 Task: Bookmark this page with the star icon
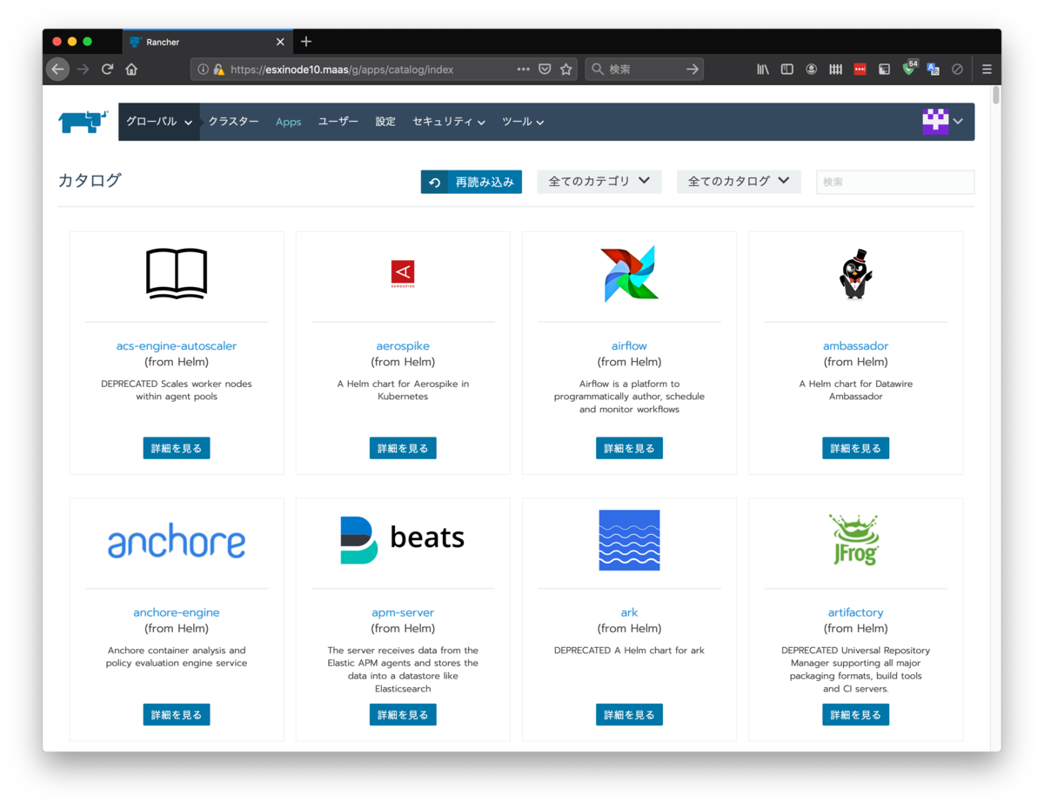click(566, 70)
